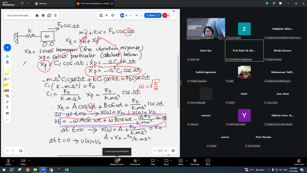
Task: Open Participants panel
Action: (135, 161)
